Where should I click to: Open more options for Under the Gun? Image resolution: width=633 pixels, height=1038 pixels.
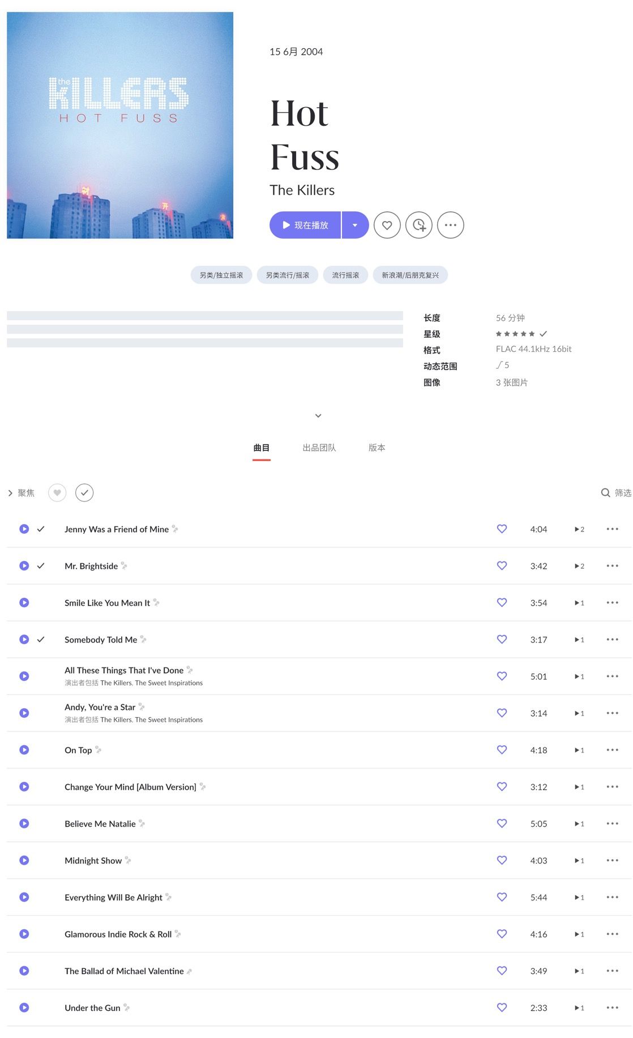pos(612,1007)
